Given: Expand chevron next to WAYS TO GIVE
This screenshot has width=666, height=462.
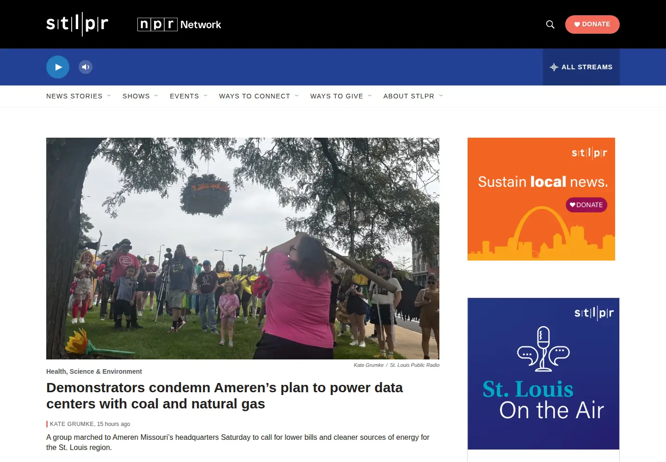Looking at the screenshot, I should pos(370,96).
